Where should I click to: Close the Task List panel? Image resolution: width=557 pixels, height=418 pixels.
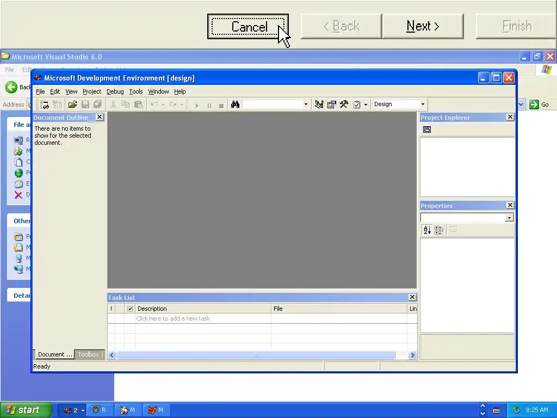pos(412,297)
